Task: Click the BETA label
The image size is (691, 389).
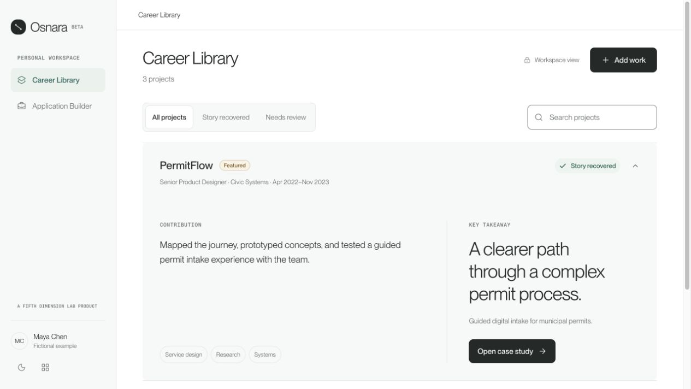Action: 78,27
